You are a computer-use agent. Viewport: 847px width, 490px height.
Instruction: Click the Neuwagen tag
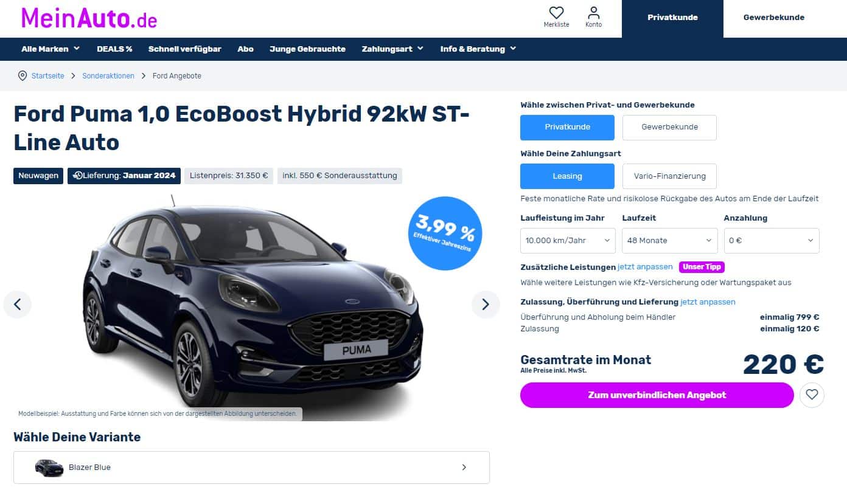(x=38, y=176)
